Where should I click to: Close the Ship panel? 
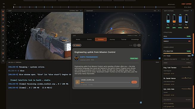81,11
